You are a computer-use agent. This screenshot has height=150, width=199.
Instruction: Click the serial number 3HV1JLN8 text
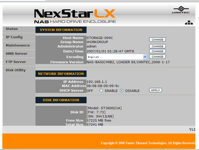(x=100, y=116)
